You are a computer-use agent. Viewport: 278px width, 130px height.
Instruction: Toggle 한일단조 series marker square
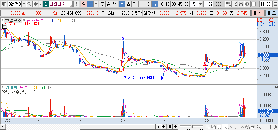[x=2, y=20]
